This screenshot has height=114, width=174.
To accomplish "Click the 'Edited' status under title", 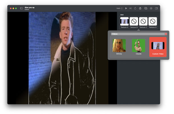I will [x=27, y=9].
